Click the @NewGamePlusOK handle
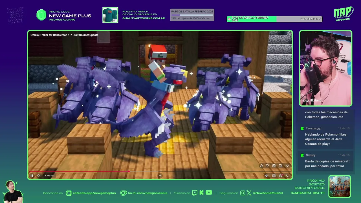This screenshot has width=361, height=203. (x=268, y=193)
